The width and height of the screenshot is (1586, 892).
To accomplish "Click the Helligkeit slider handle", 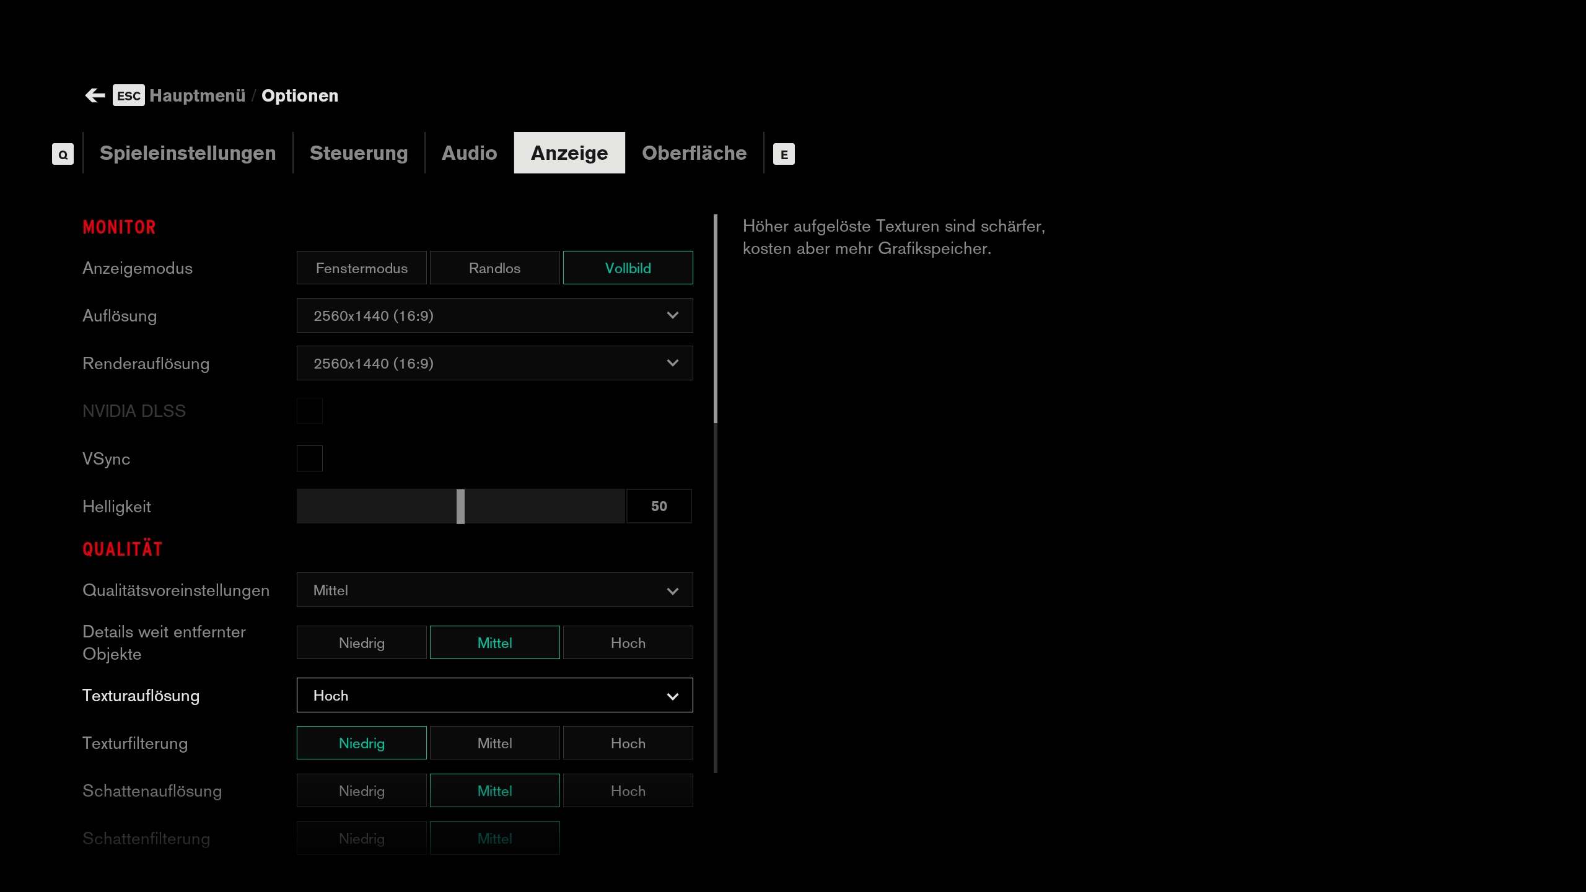I will click(460, 506).
